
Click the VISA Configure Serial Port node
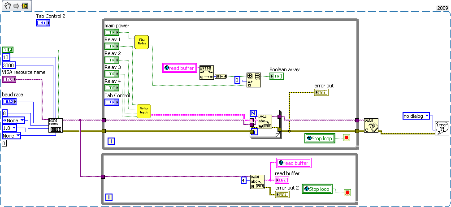tap(56, 125)
